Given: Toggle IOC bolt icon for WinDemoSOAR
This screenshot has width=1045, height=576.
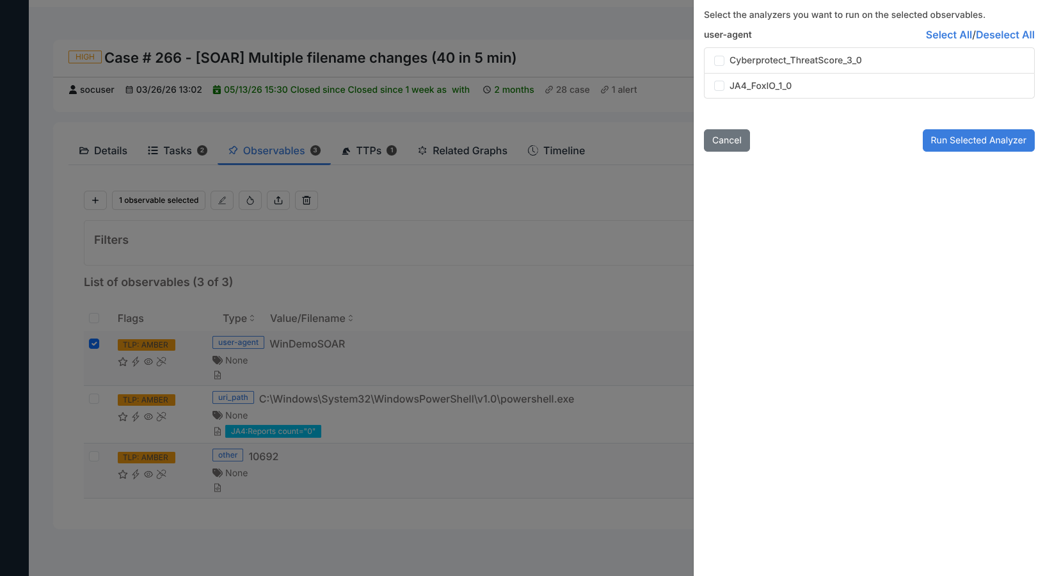Looking at the screenshot, I should tap(136, 362).
